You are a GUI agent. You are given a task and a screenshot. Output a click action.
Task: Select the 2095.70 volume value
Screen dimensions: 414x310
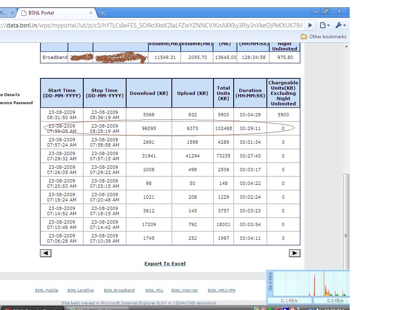tap(197, 57)
